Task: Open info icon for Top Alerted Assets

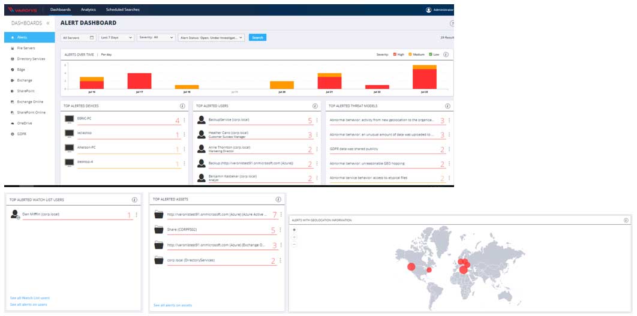Action: pos(278,200)
